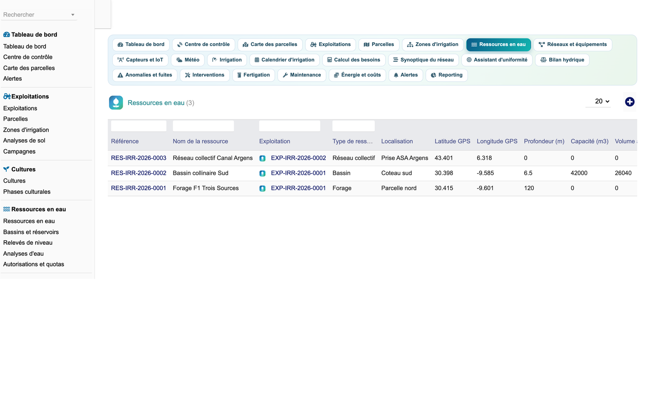This screenshot has width=651, height=403.
Task: Click the blue plus add-resource icon
Action: click(x=629, y=102)
